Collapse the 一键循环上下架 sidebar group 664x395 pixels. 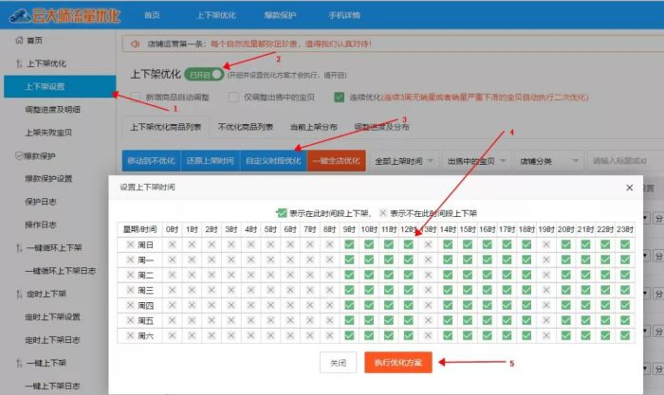pyautogui.click(x=54, y=248)
